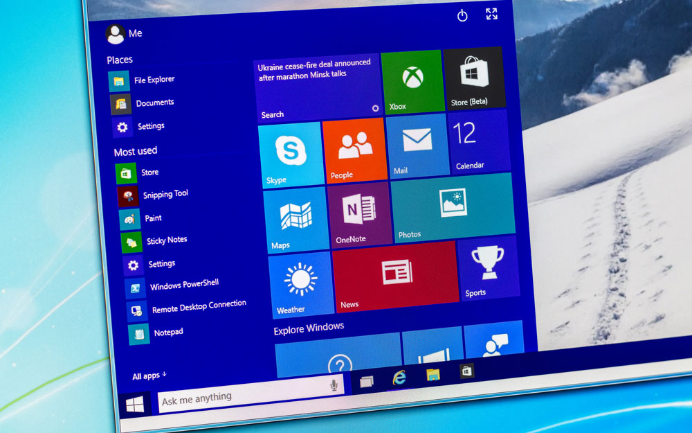
Task: Click the microphone icon in search box
Action: point(334,385)
